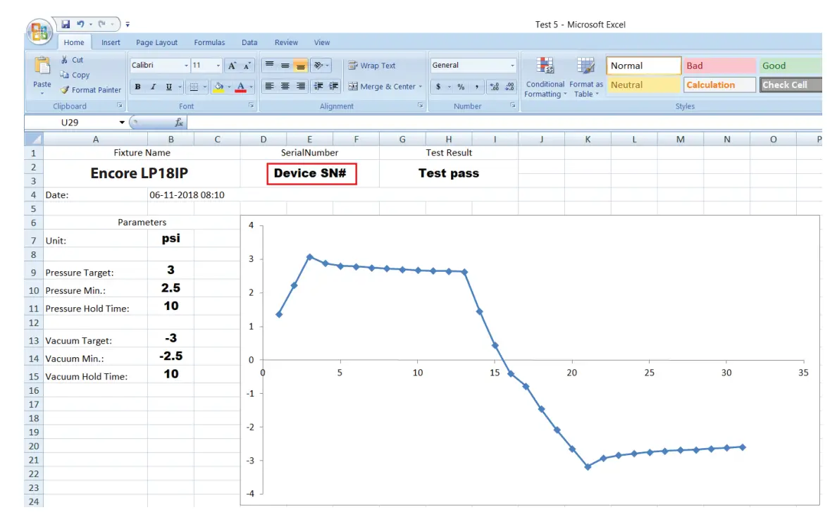Decrease decimal places

[510, 87]
